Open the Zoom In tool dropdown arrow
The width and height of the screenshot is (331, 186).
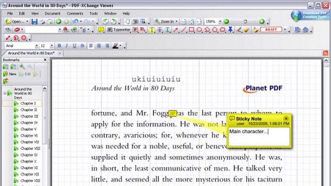point(177,21)
